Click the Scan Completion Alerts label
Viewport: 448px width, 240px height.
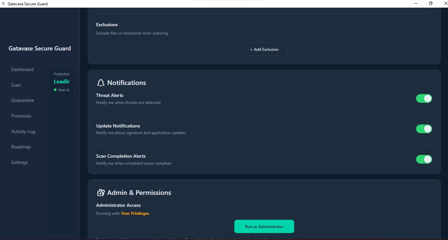coord(121,156)
